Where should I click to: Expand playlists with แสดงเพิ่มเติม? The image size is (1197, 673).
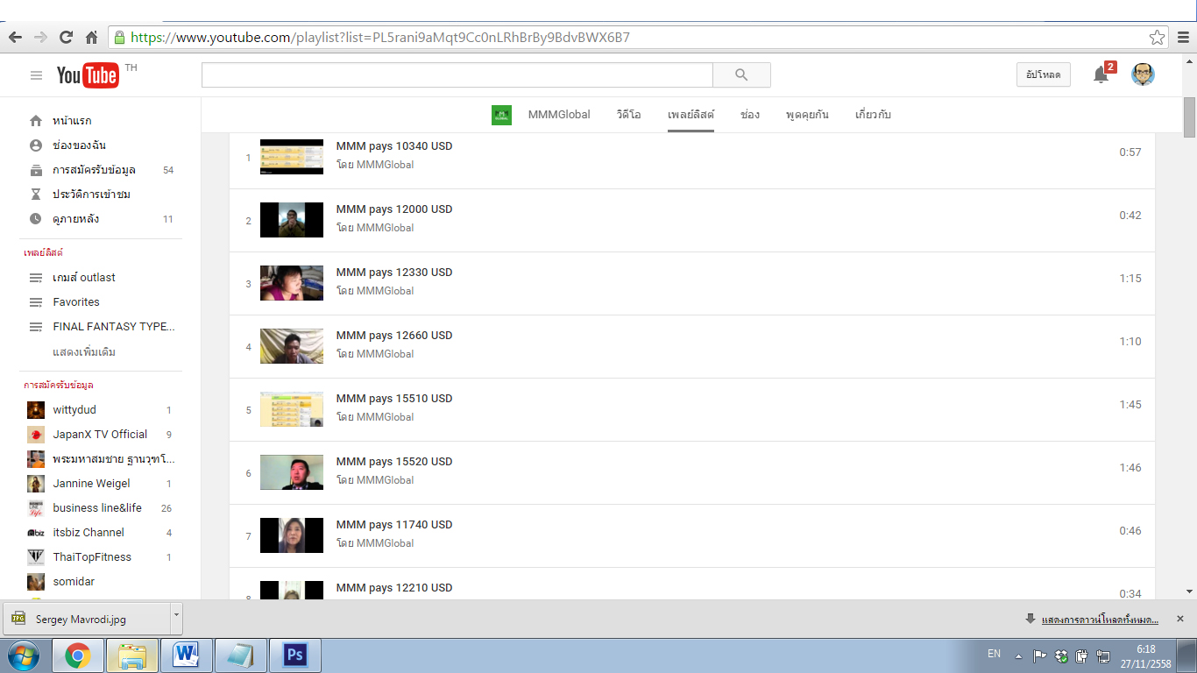tap(84, 352)
